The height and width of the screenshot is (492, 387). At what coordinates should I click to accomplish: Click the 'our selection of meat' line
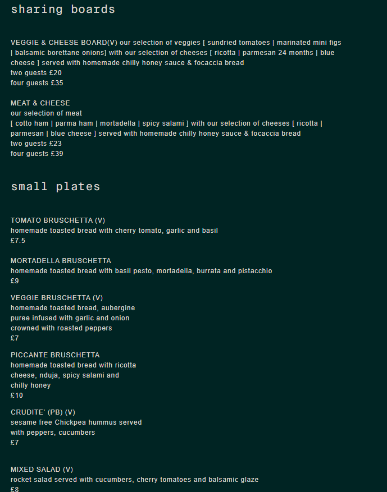46,113
